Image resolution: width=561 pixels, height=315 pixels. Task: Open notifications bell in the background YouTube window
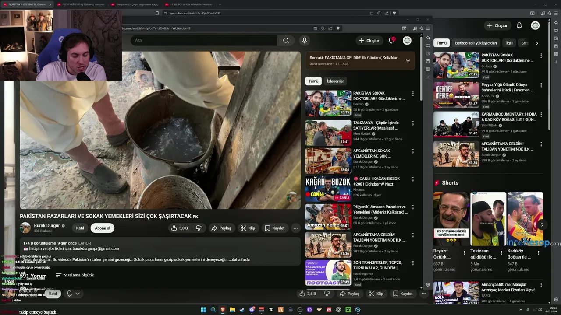pos(519,25)
